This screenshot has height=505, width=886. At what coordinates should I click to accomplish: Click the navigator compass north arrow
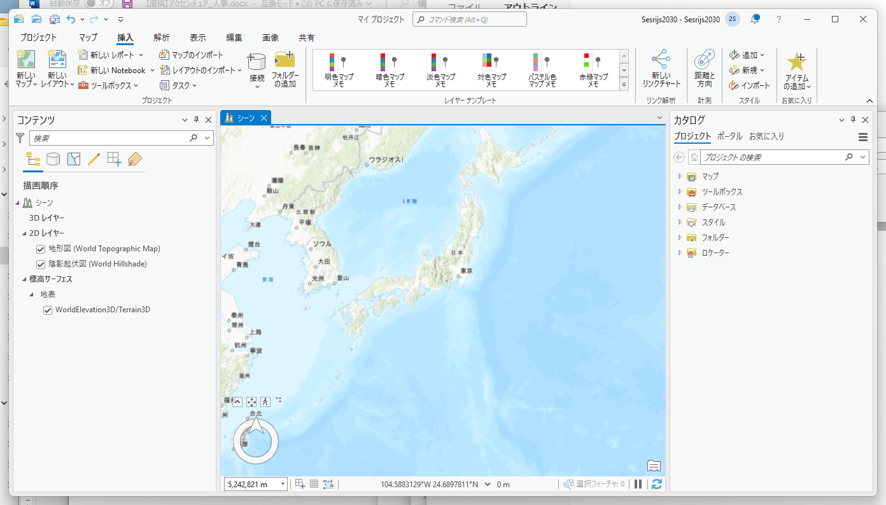click(256, 426)
